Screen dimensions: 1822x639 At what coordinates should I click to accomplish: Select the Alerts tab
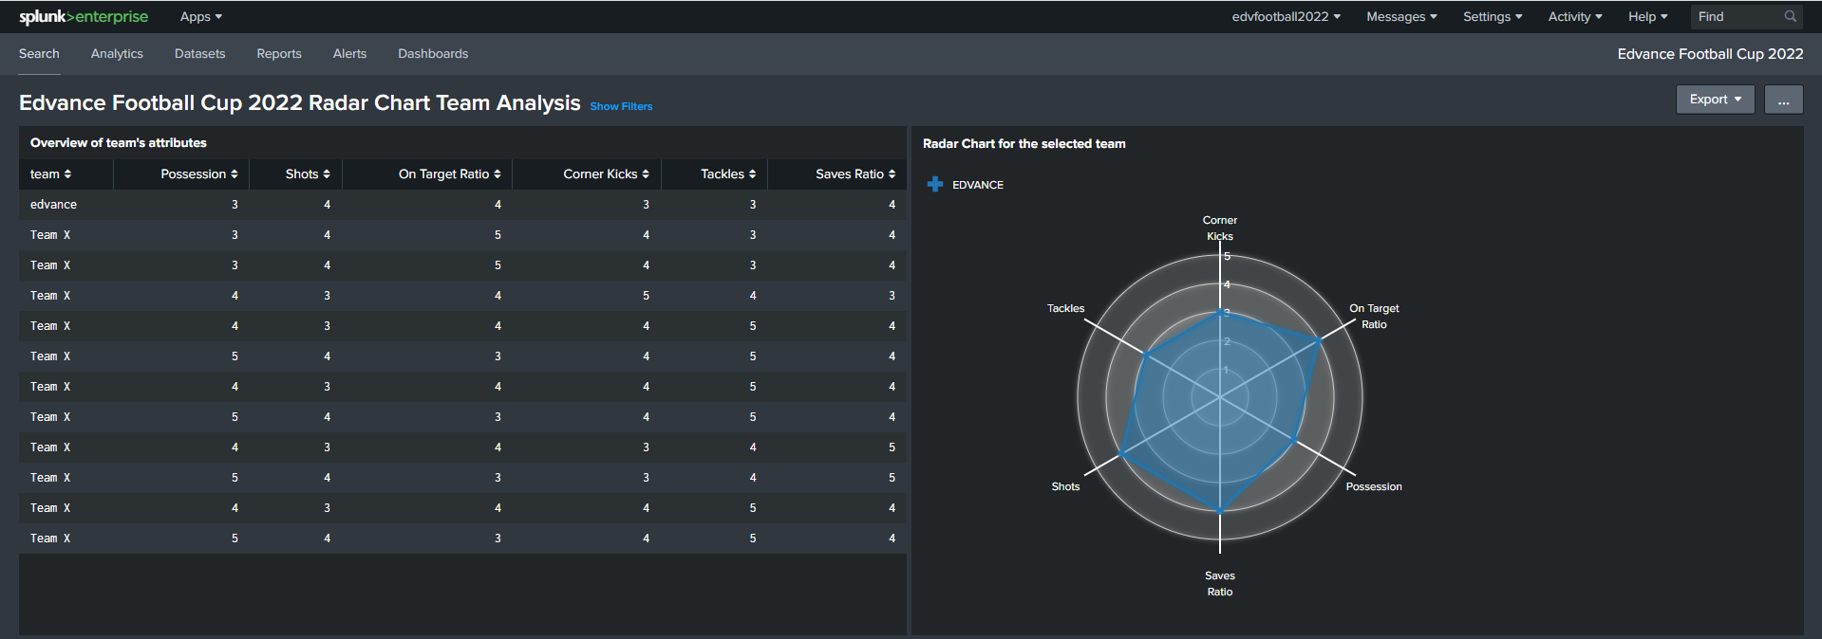pyautogui.click(x=349, y=54)
